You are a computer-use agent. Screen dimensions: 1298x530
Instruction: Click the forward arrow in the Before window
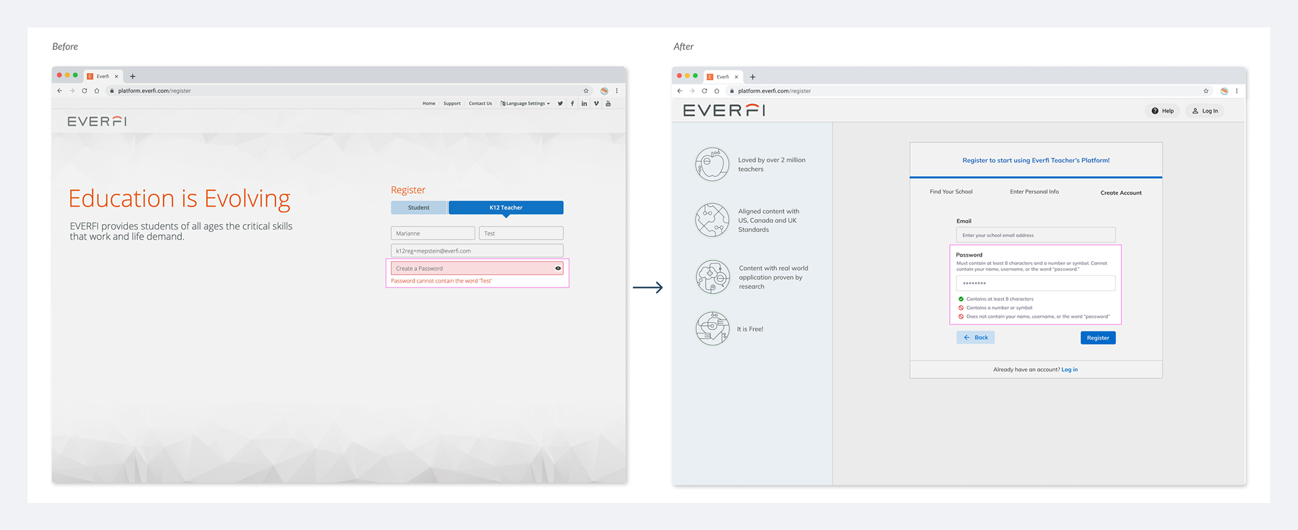72,90
